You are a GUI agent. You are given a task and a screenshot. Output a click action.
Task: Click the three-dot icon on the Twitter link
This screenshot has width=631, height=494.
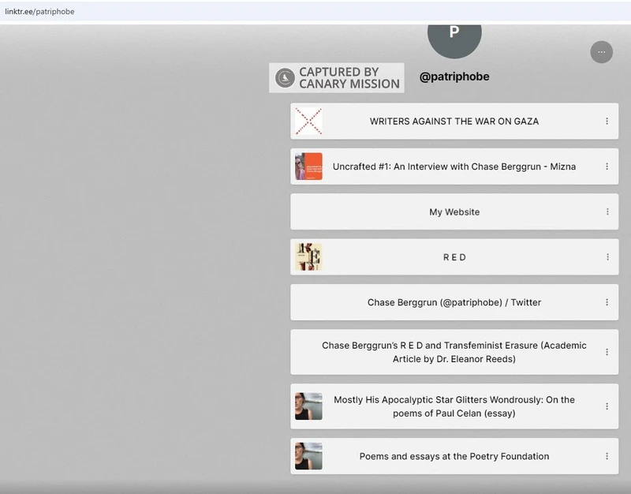click(x=607, y=302)
